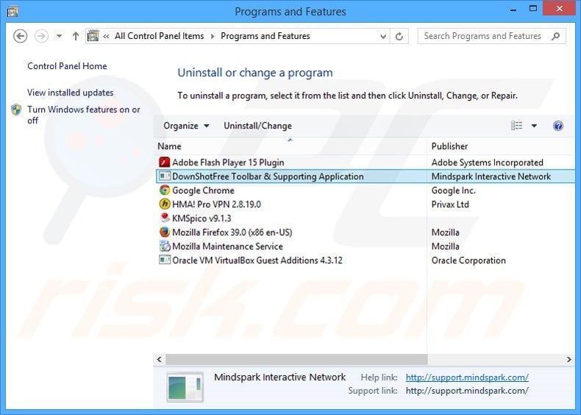The height and width of the screenshot is (415, 581).
Task: Select DownShotFree Toolbar & Supporting Application
Action: point(366,176)
